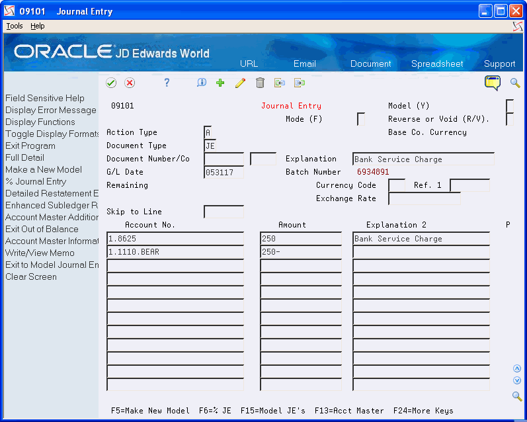Click the JD Edwards logo icon in menu bar
Screen dimensions: 527x422
(518, 26)
